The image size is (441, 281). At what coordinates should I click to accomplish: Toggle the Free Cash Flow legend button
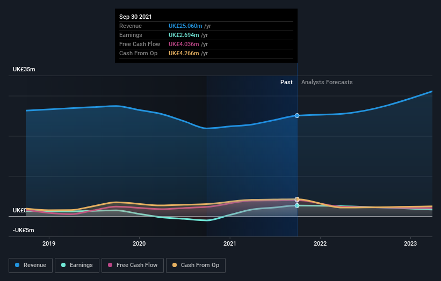[133, 265]
